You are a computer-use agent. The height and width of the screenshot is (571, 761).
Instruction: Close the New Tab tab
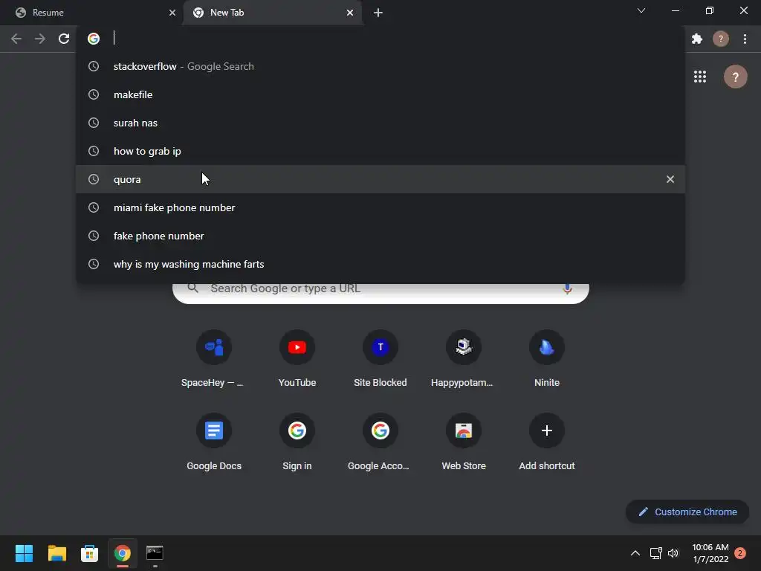pos(350,13)
